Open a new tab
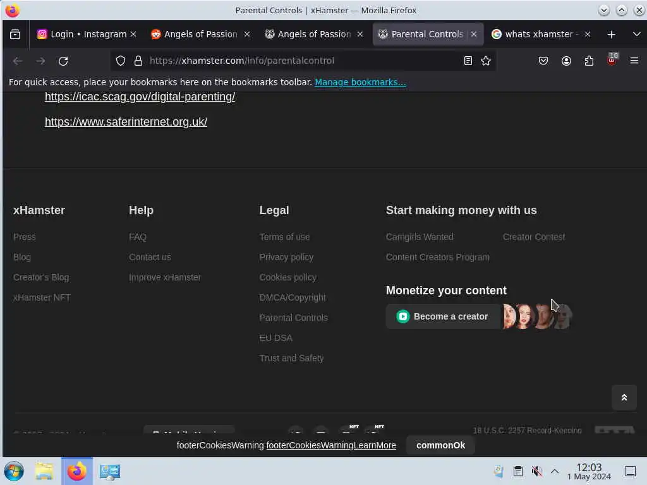 [612, 34]
